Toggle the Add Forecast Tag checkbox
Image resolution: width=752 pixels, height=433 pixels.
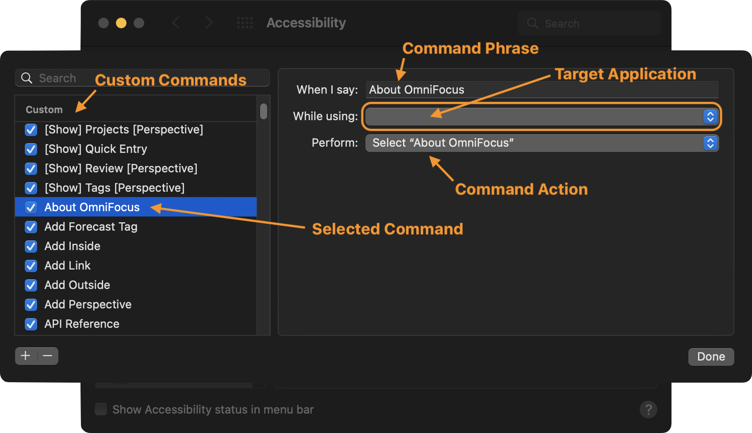tap(31, 227)
